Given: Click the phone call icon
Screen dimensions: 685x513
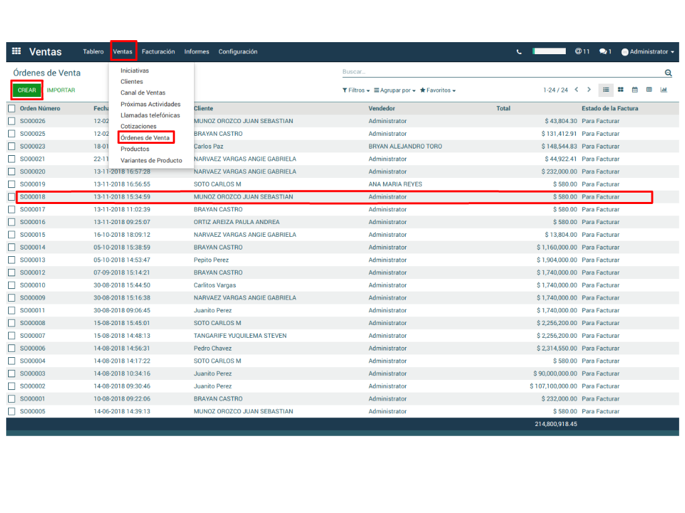Looking at the screenshot, I should pyautogui.click(x=519, y=52).
